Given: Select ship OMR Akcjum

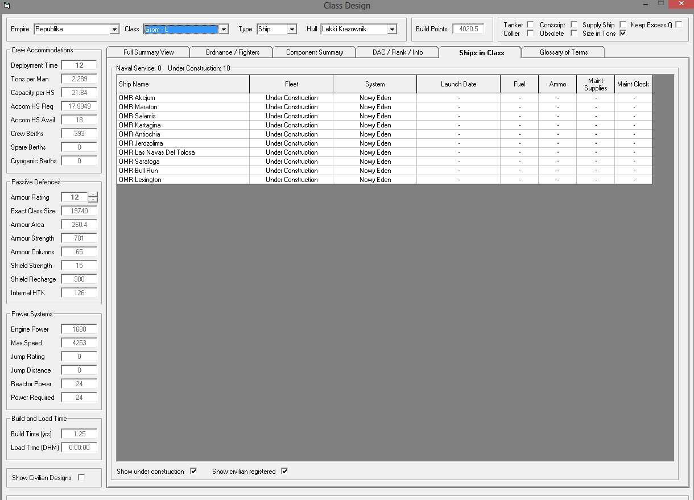Looking at the screenshot, I should [x=183, y=98].
